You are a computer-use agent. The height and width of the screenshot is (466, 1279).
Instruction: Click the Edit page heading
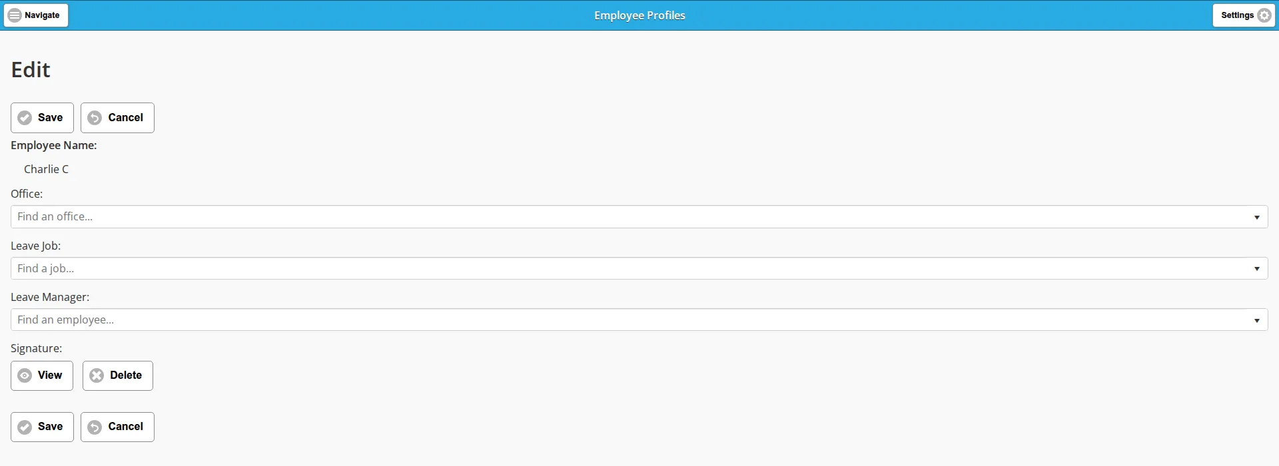[31, 70]
